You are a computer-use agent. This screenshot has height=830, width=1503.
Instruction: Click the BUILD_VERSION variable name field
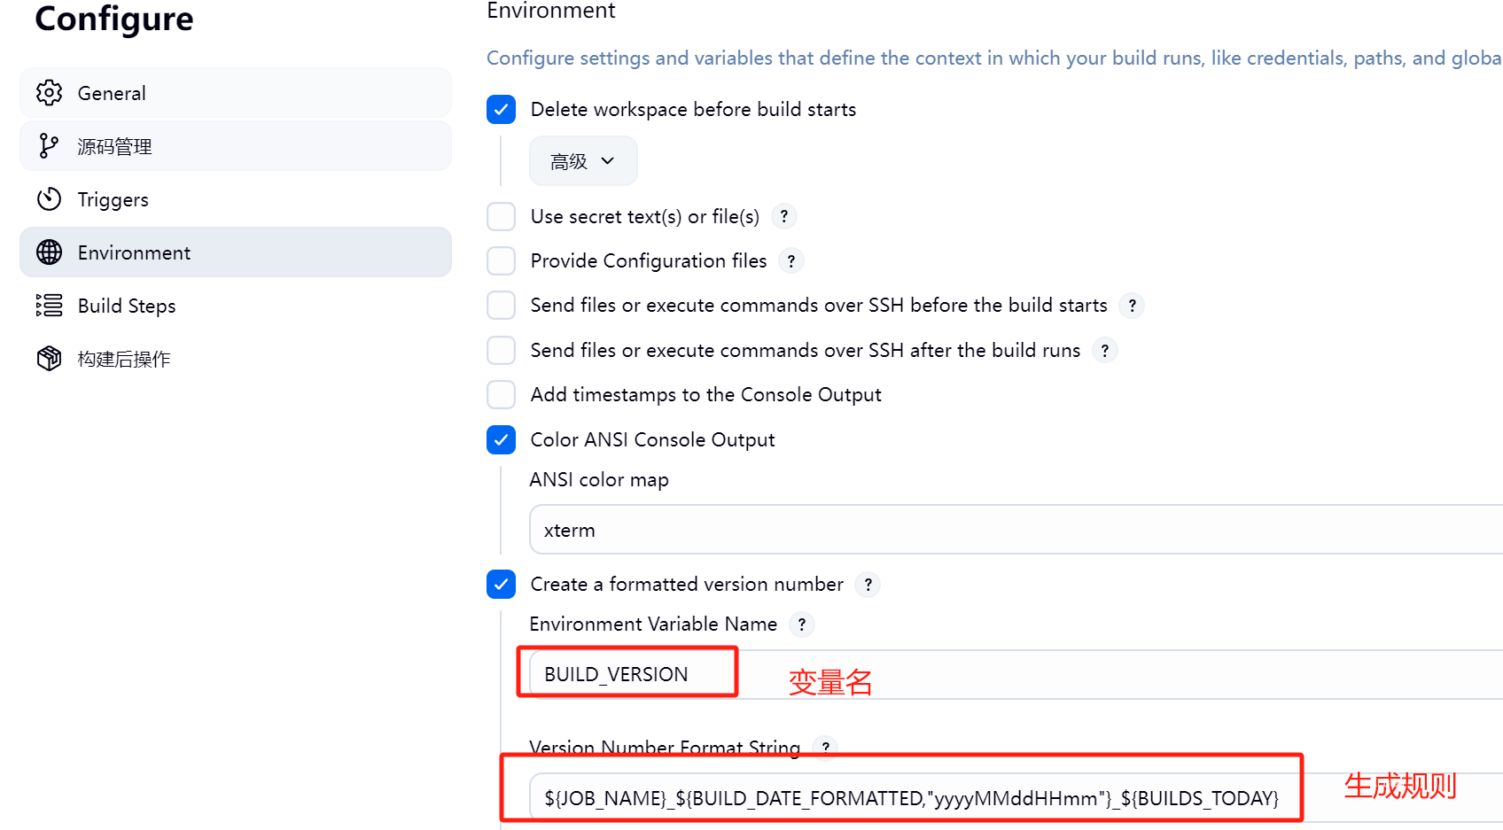tap(629, 674)
